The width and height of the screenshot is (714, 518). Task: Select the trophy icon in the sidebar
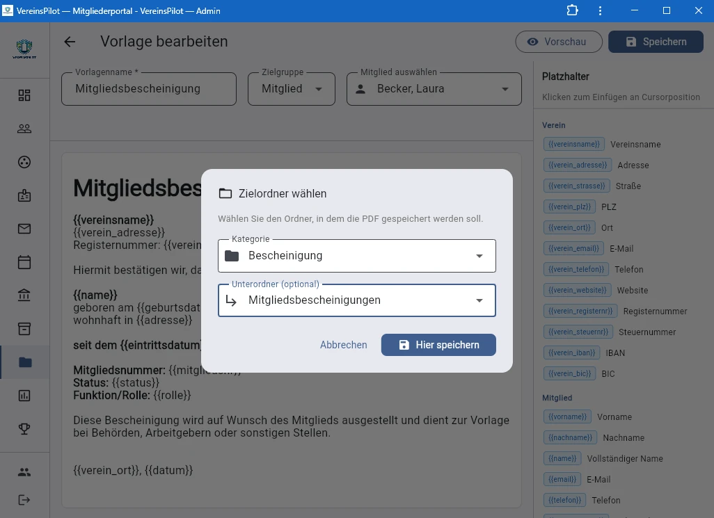click(x=24, y=429)
